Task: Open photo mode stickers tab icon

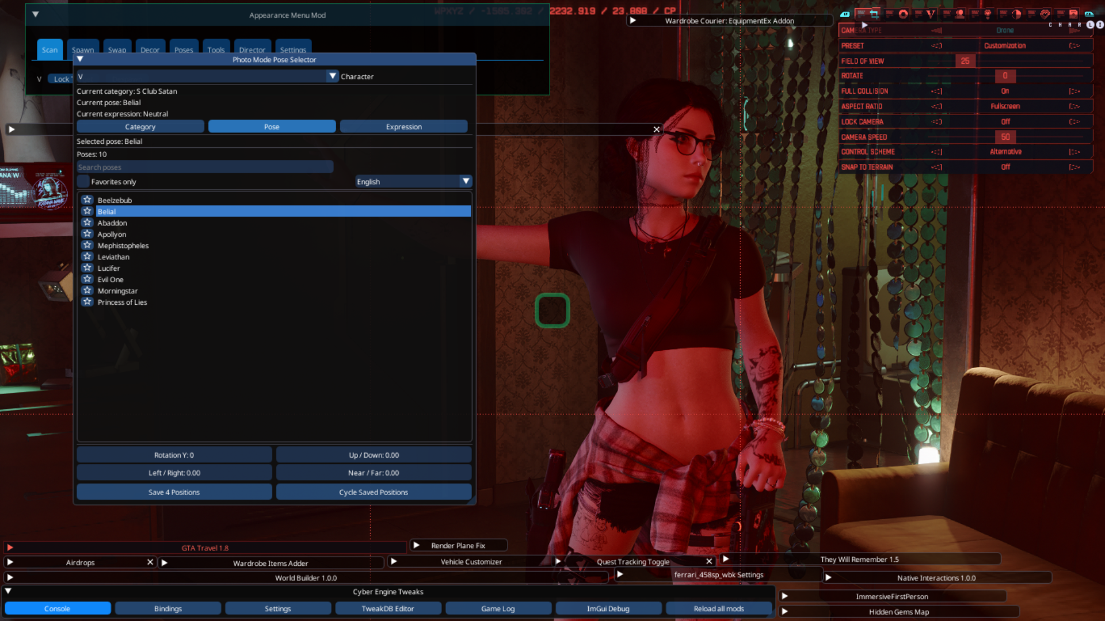Action: 1045,14
